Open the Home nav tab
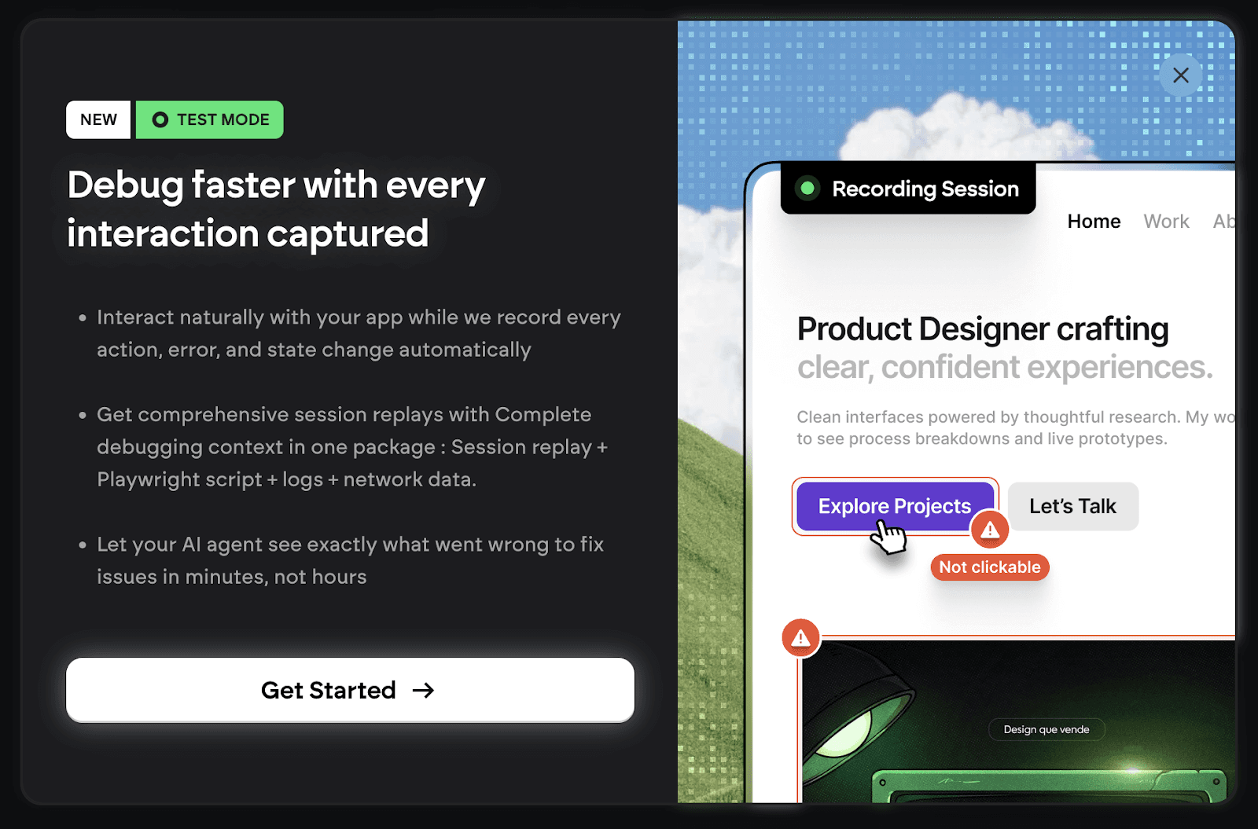This screenshot has height=829, width=1258. click(x=1094, y=222)
